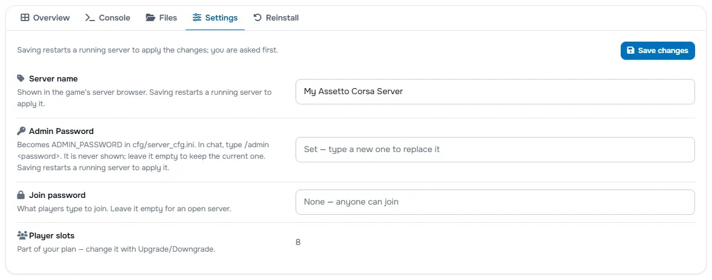Click the sliders icon on Settings tab
The height and width of the screenshot is (280, 712).
[196, 17]
